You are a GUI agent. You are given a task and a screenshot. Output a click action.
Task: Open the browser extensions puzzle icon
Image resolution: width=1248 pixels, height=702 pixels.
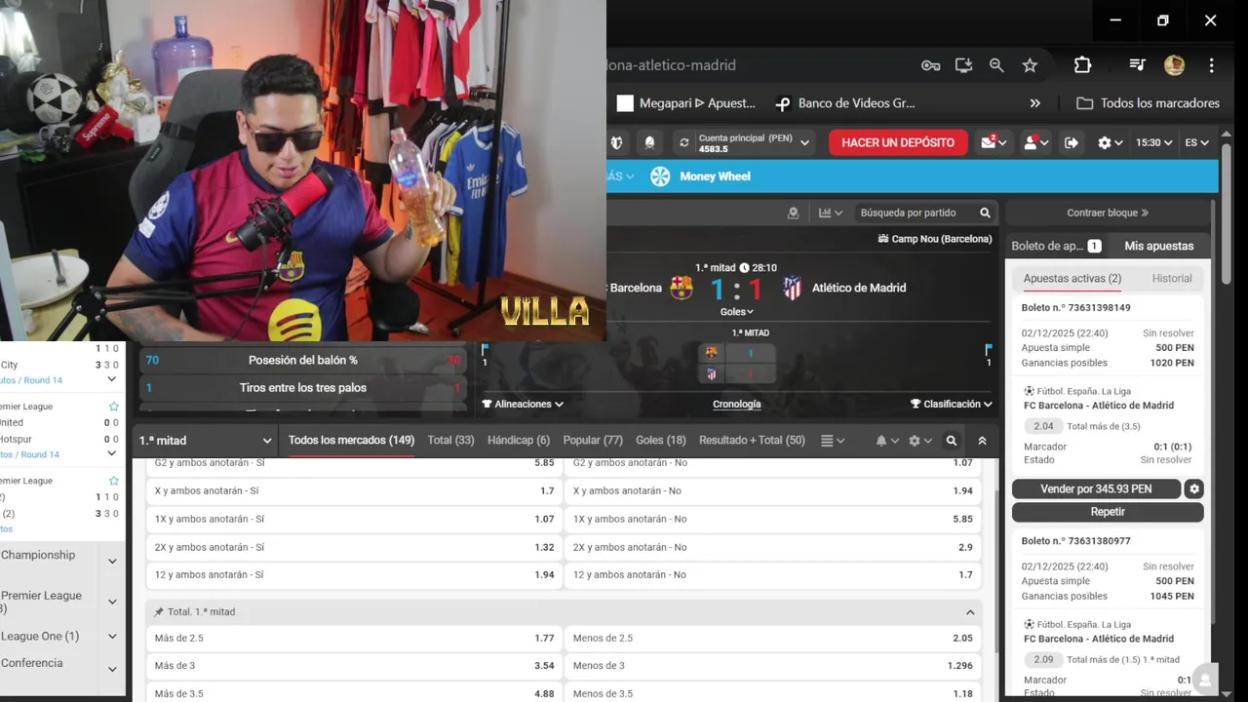click(1082, 65)
